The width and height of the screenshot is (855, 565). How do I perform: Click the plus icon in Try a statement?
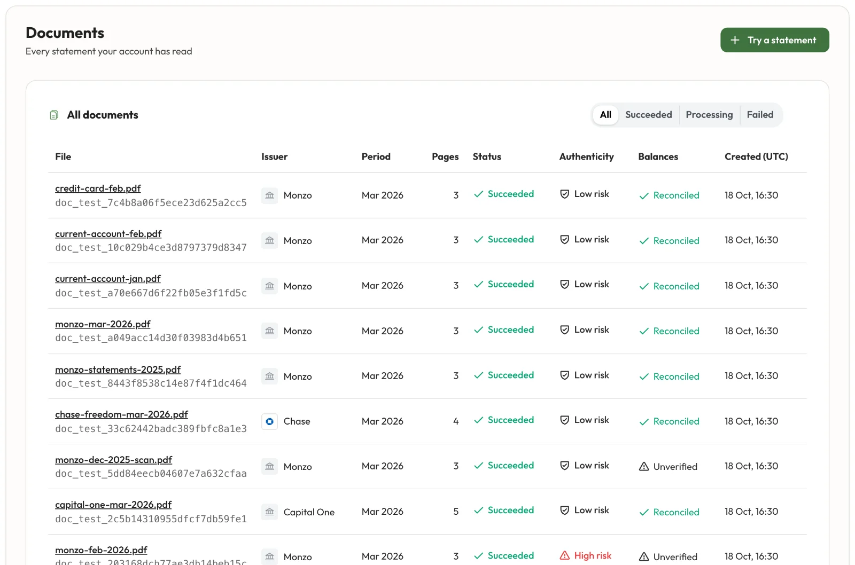click(x=735, y=40)
